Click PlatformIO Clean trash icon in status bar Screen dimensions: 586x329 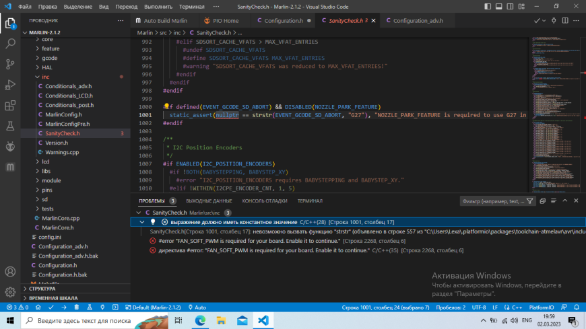click(x=75, y=307)
